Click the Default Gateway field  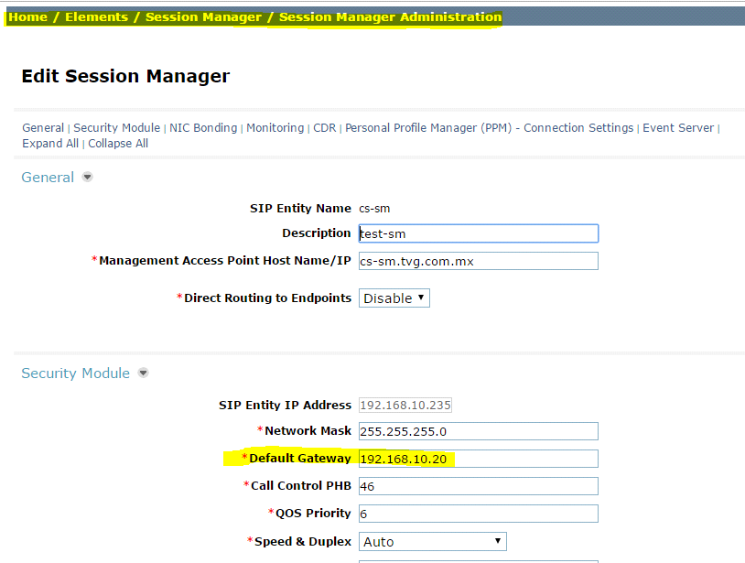pyautogui.click(x=479, y=459)
